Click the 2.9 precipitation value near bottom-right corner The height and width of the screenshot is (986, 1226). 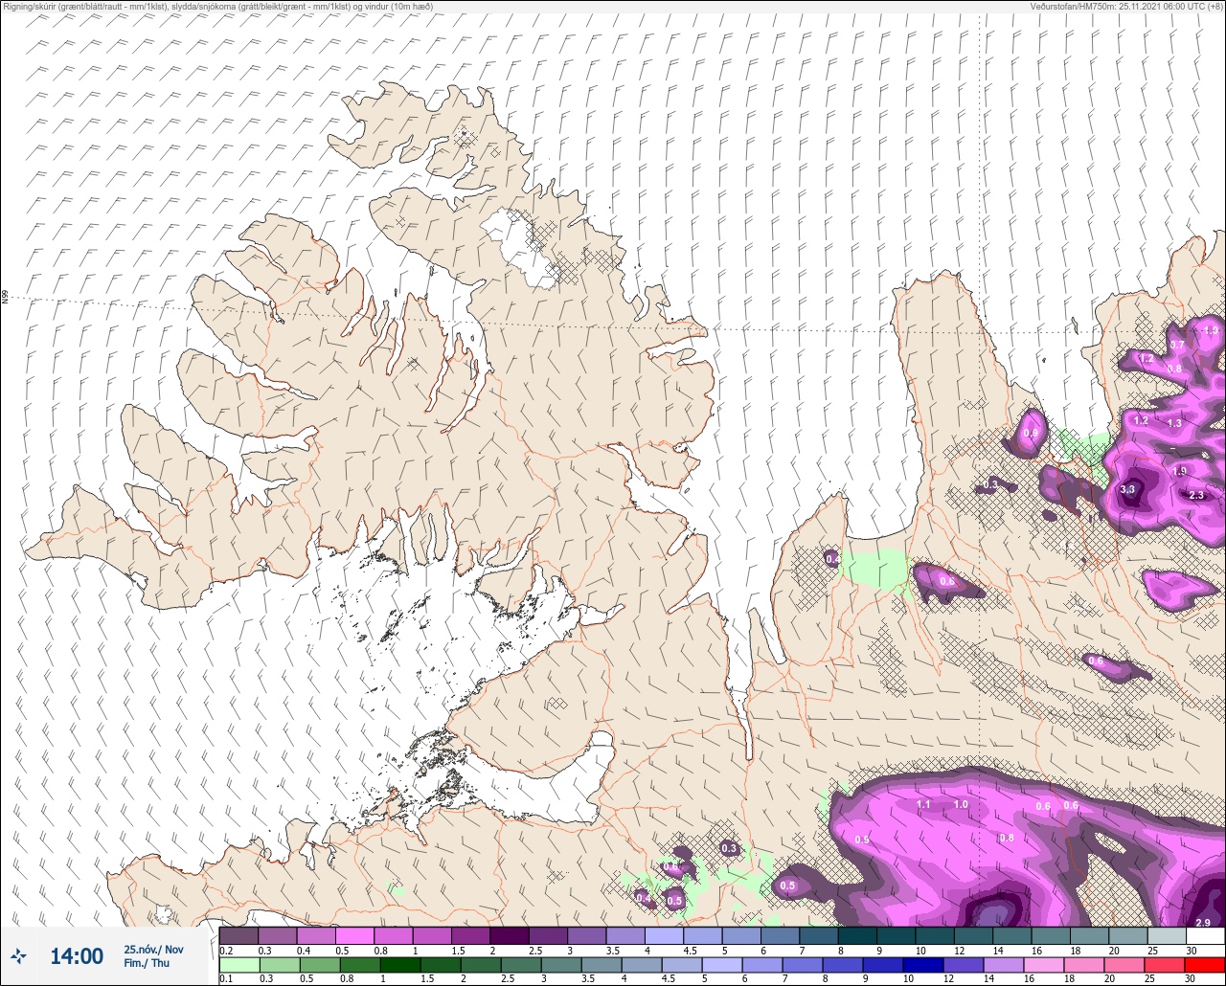(x=1204, y=922)
